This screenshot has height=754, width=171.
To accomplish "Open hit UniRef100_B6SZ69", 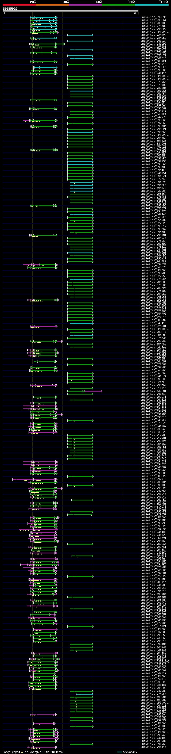I will click(x=153, y=97).
